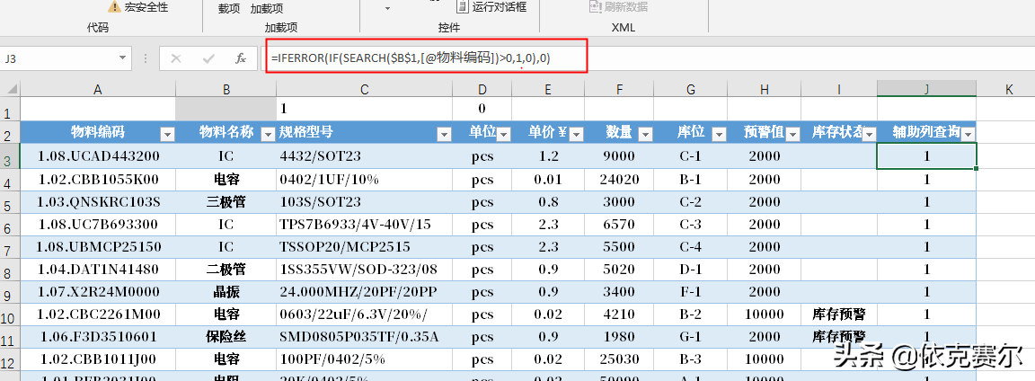Click the Select All corner of the grid
Viewport: 1035px width, 381px height.
(x=10, y=89)
